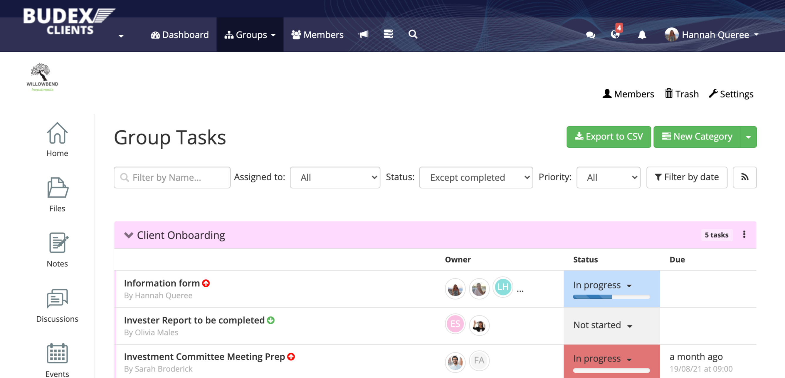
Task: Click the blue progress bar on Information form
Action: tap(611, 297)
